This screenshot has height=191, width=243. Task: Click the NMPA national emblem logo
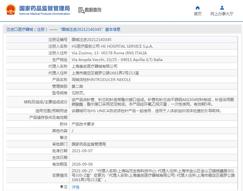pos(10,10)
